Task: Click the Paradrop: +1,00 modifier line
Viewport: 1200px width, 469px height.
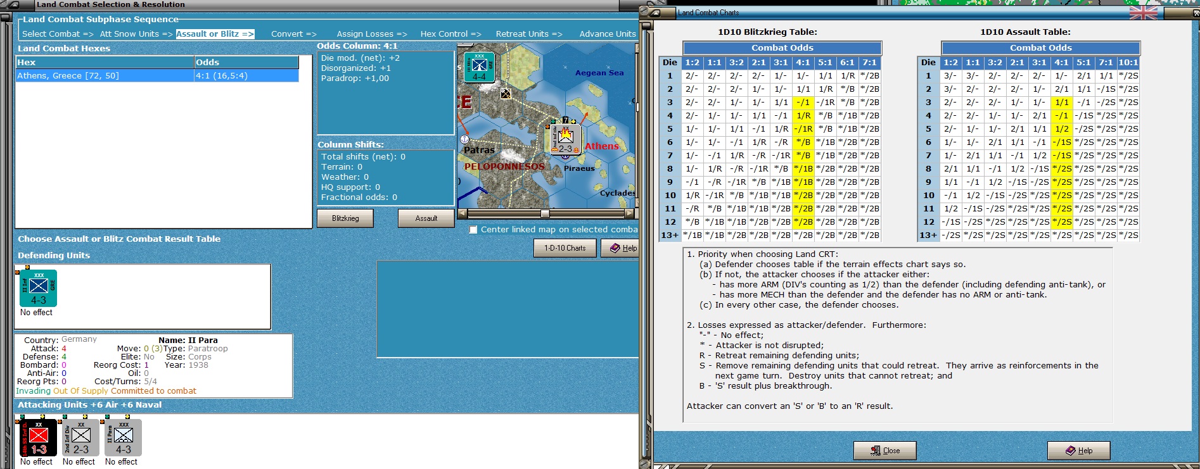Action: pos(355,78)
